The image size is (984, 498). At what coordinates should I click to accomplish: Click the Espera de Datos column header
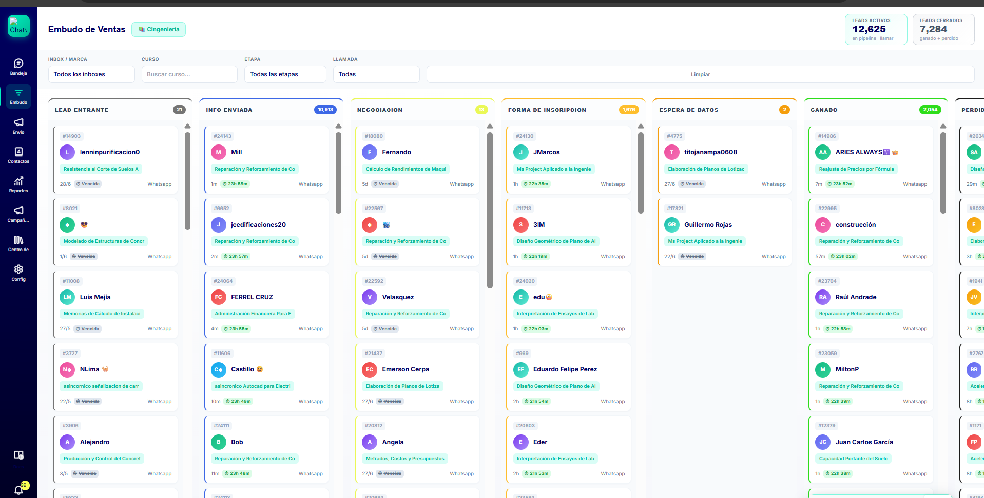(x=725, y=110)
